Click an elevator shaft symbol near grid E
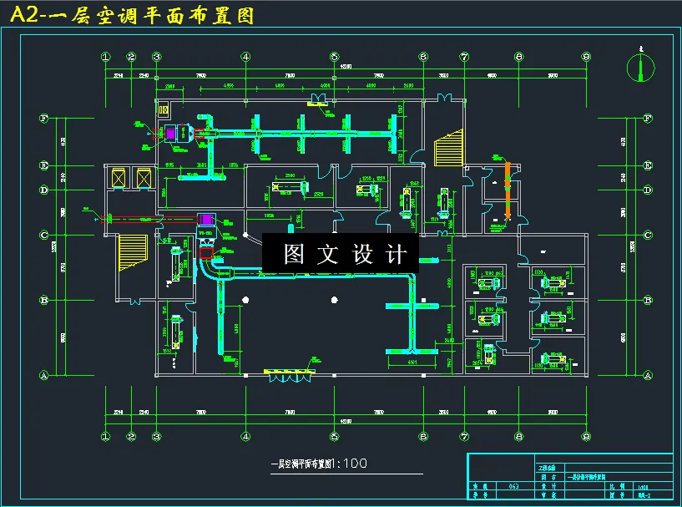The height and width of the screenshot is (507, 682). point(119,179)
